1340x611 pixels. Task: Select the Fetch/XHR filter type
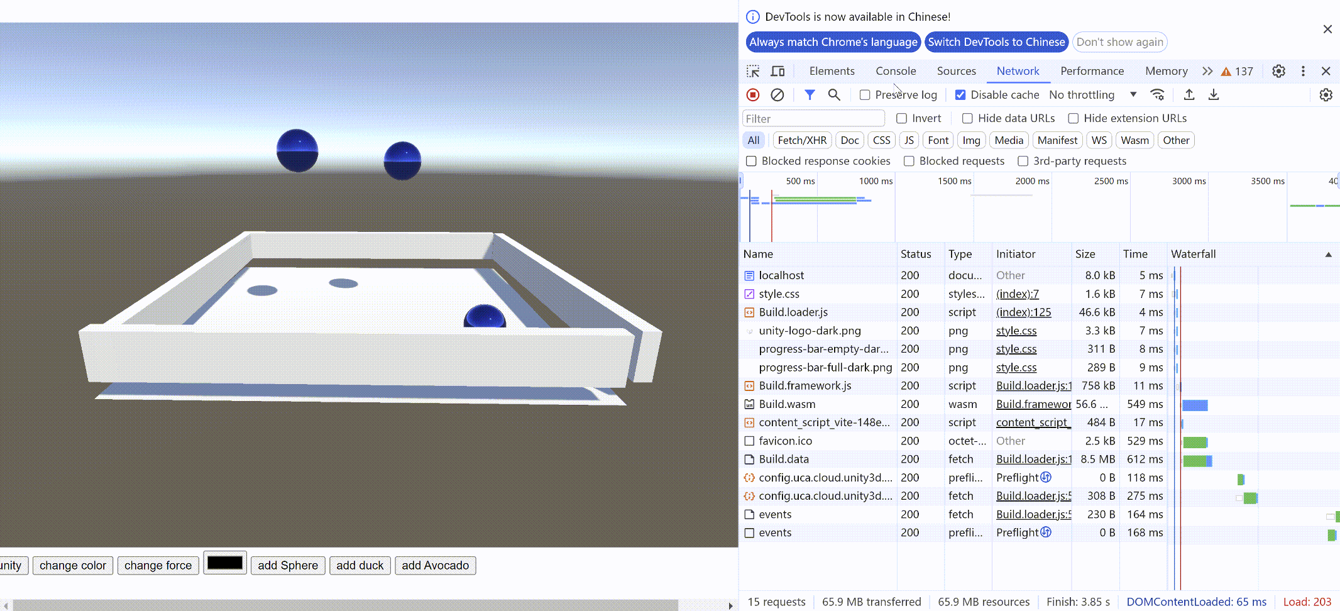[x=802, y=140]
